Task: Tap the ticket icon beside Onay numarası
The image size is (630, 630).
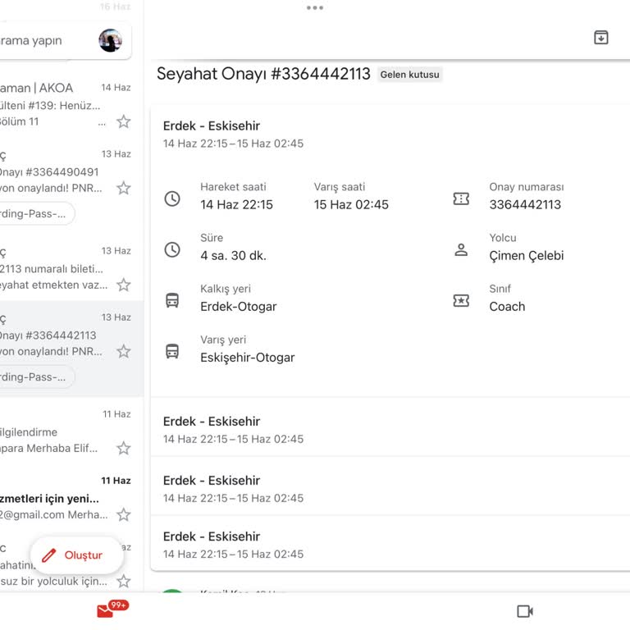Action: click(x=461, y=199)
